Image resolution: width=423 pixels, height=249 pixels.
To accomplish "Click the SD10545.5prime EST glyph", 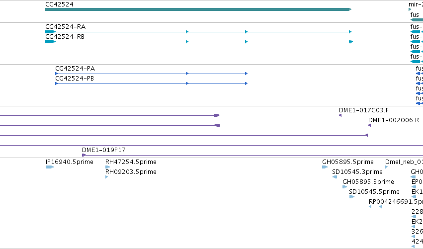I will (352, 197).
